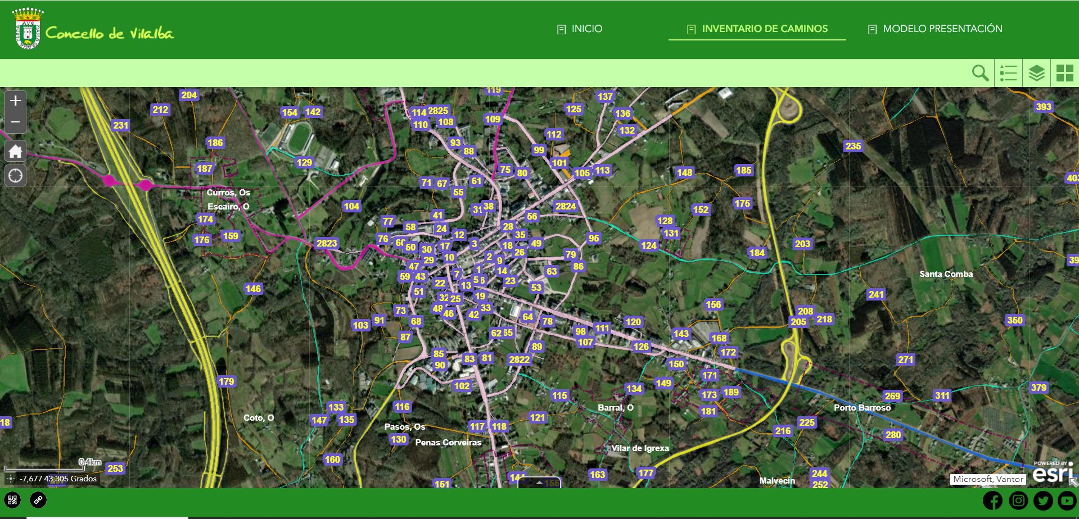The height and width of the screenshot is (519, 1079).
Task: Select road label 146
Action: (253, 289)
